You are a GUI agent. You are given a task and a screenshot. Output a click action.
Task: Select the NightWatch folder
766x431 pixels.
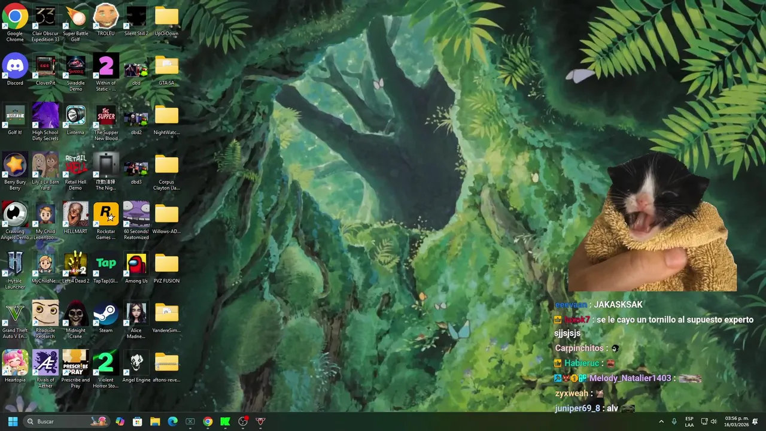[x=166, y=120]
